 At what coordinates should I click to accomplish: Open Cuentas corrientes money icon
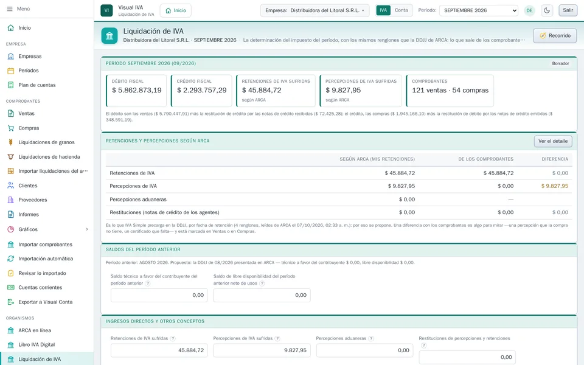pos(11,288)
